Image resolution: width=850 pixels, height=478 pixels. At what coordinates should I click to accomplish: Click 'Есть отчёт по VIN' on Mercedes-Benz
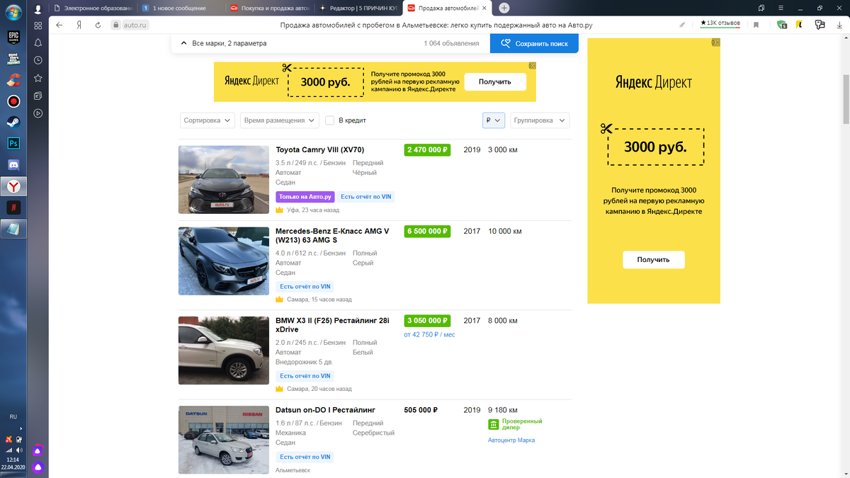[305, 287]
